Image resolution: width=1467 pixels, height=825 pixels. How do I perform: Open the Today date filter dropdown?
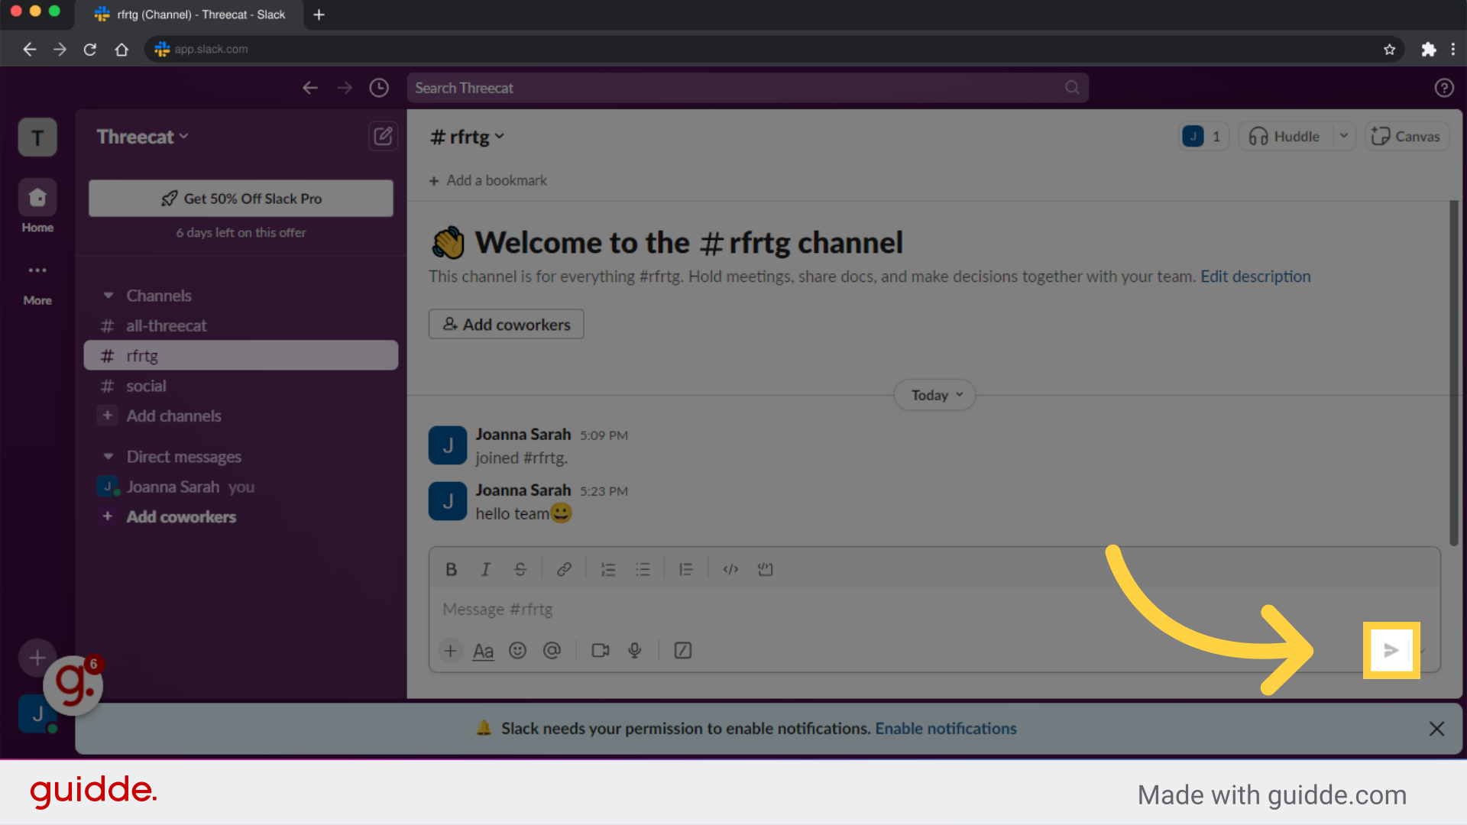click(x=934, y=394)
